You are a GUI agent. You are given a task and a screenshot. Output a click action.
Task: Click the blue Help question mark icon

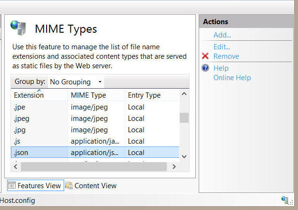[x=205, y=68]
